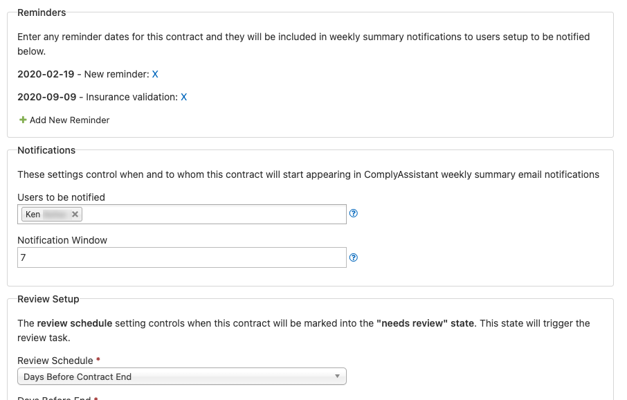Open help icon beside Notification Window field
This screenshot has height=400, width=627.
pos(354,257)
